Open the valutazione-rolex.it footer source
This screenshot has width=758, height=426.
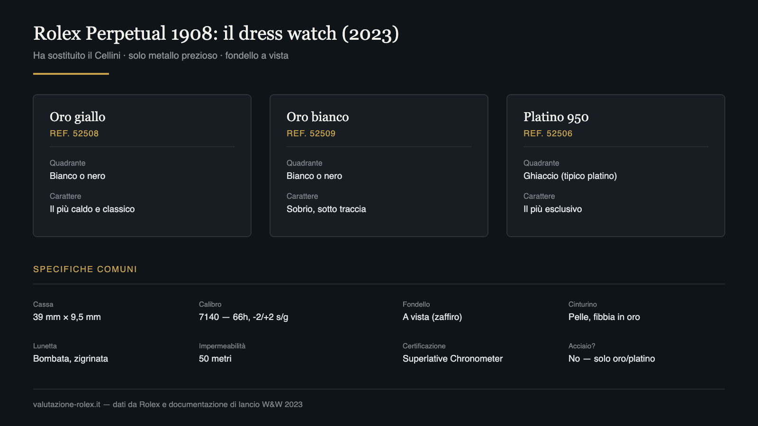[67, 405]
